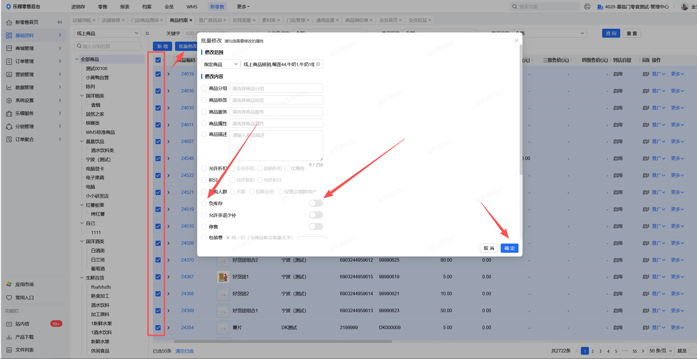The image size is (697, 359).
Task: Open 新零售首页 home icon
Action: point(9,22)
